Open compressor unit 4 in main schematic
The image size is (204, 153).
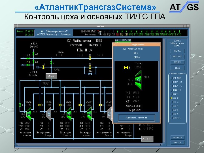(x=69, y=114)
